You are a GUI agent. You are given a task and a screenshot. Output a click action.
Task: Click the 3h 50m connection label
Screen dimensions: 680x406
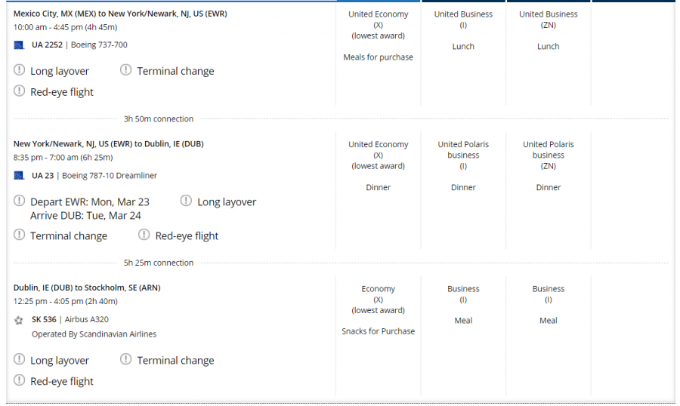159,118
